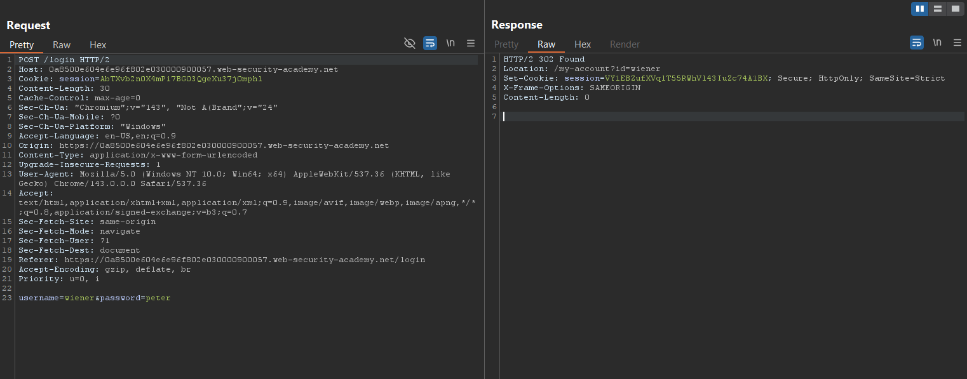The image size is (967, 379).
Task: Click the 'Sec-Ch-Ua-Mobile: ?0' line
Action: point(69,117)
